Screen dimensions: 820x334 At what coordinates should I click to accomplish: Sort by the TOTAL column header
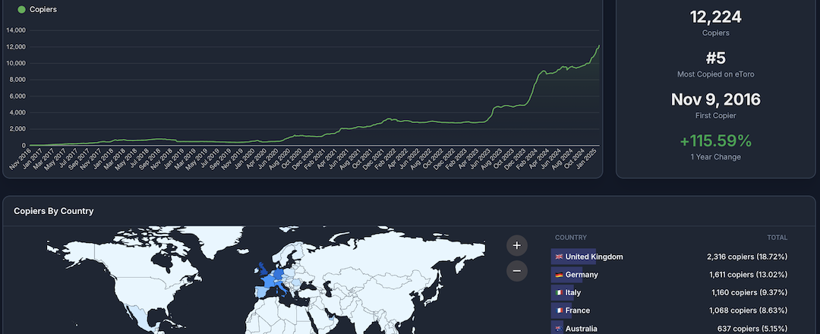pyautogui.click(x=777, y=238)
